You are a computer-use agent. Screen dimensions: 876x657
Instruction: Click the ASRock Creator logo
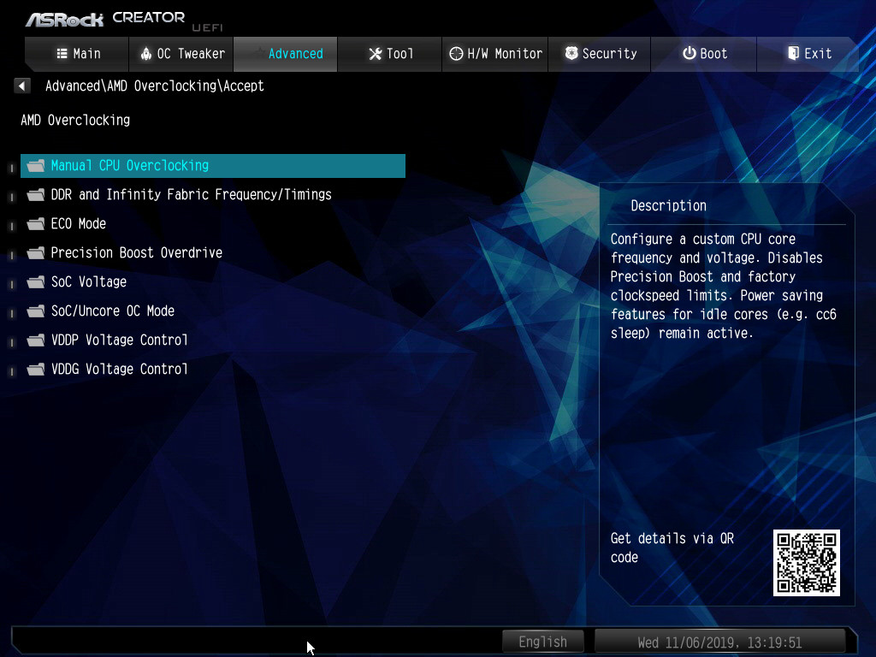(105, 18)
